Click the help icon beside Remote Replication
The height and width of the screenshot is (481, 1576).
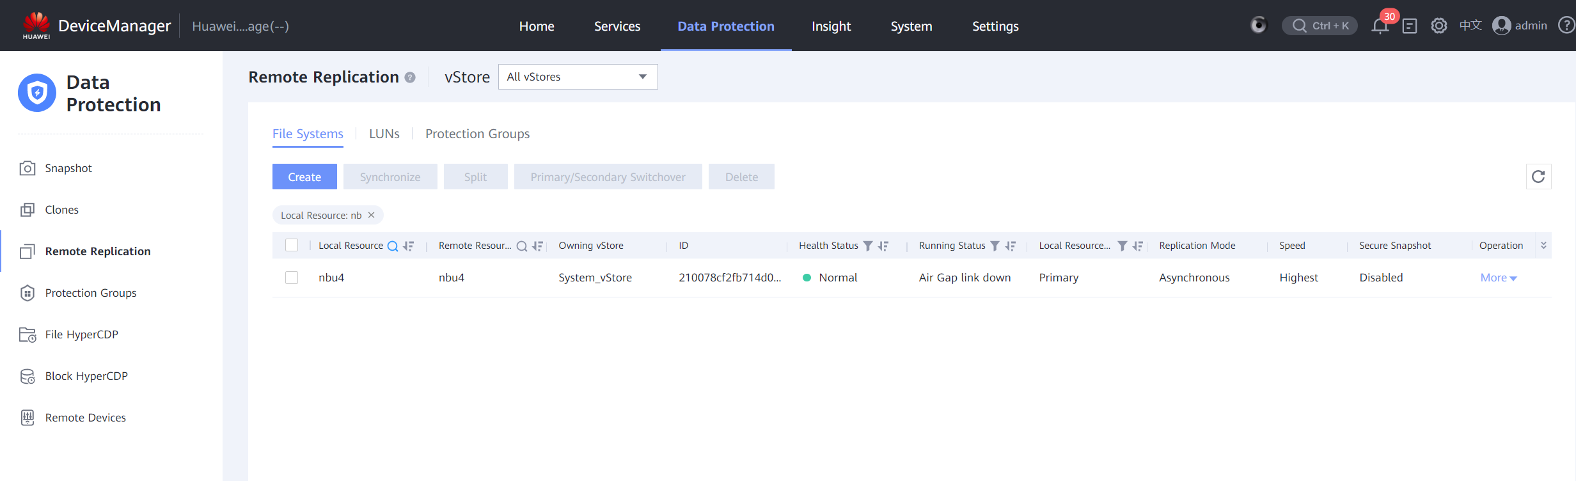coord(410,77)
